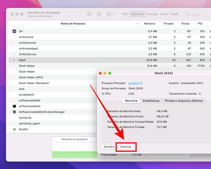Click the stop process toolbar icon
This screenshot has width=211, height=169.
[89, 14]
